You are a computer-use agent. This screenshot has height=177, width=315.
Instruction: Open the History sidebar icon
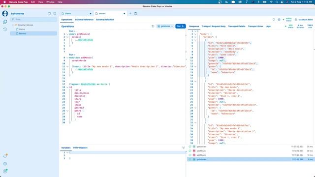pos(5,29)
